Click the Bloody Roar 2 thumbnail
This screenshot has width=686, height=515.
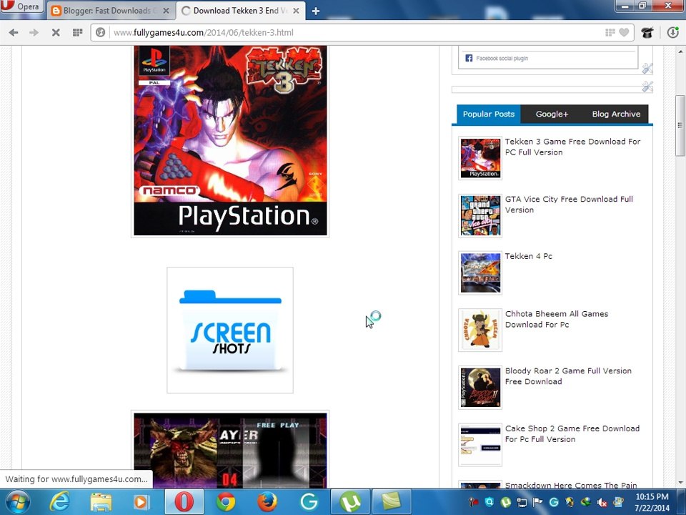click(480, 388)
